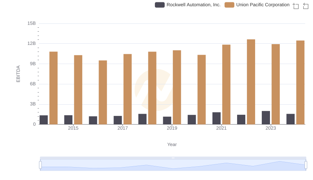
Task: Click the 2019 x-axis label
Action: (172, 128)
